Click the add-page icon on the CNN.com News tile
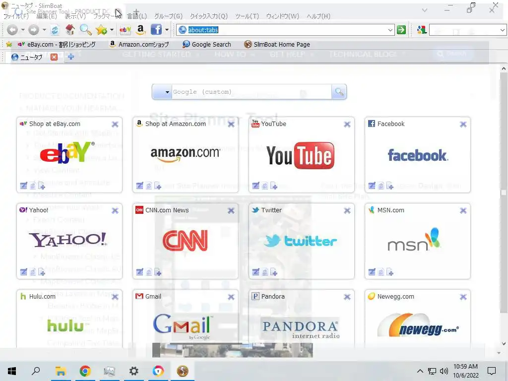Screen dimensions: 508x381 coord(158,272)
